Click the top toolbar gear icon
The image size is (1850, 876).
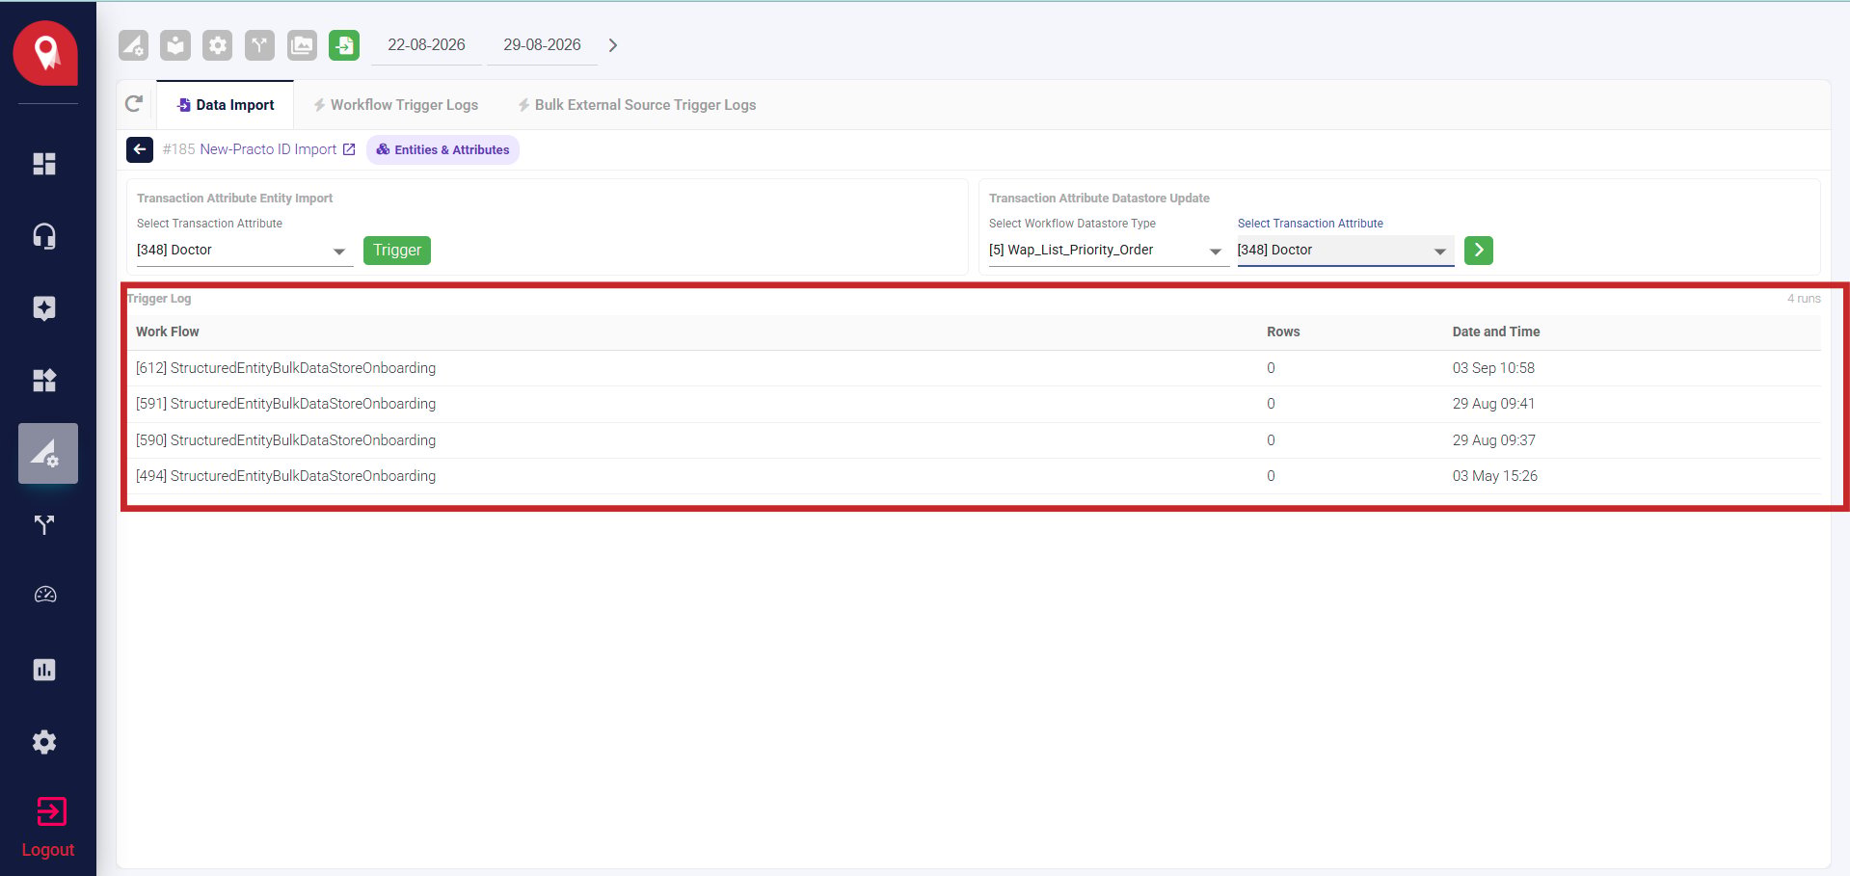pos(218,45)
